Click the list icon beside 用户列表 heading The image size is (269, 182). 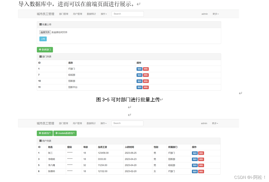click(x=40, y=141)
